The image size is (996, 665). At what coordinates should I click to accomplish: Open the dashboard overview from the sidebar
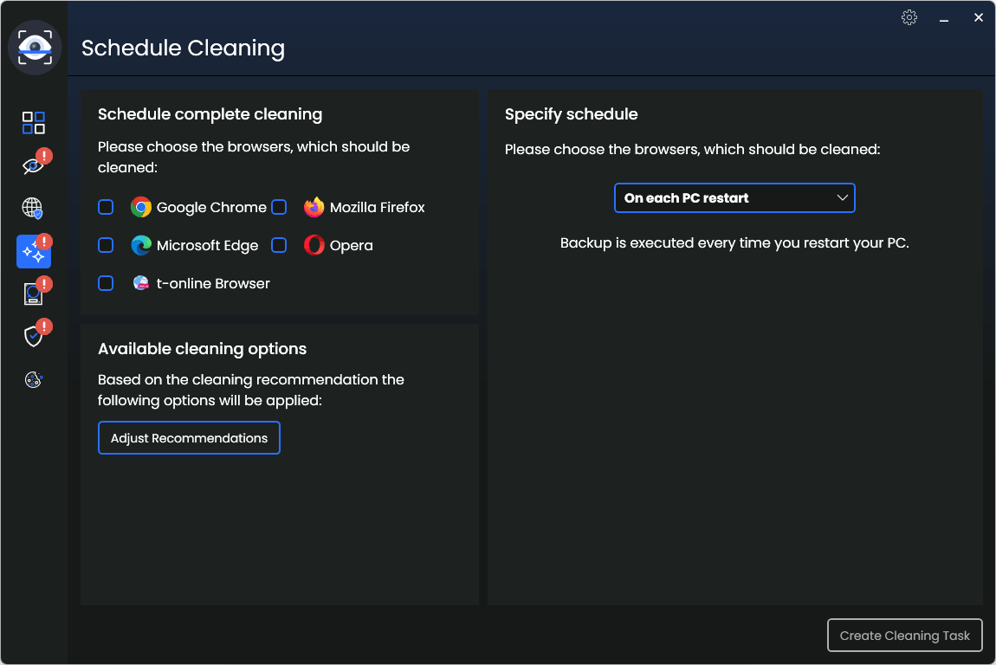tap(33, 122)
